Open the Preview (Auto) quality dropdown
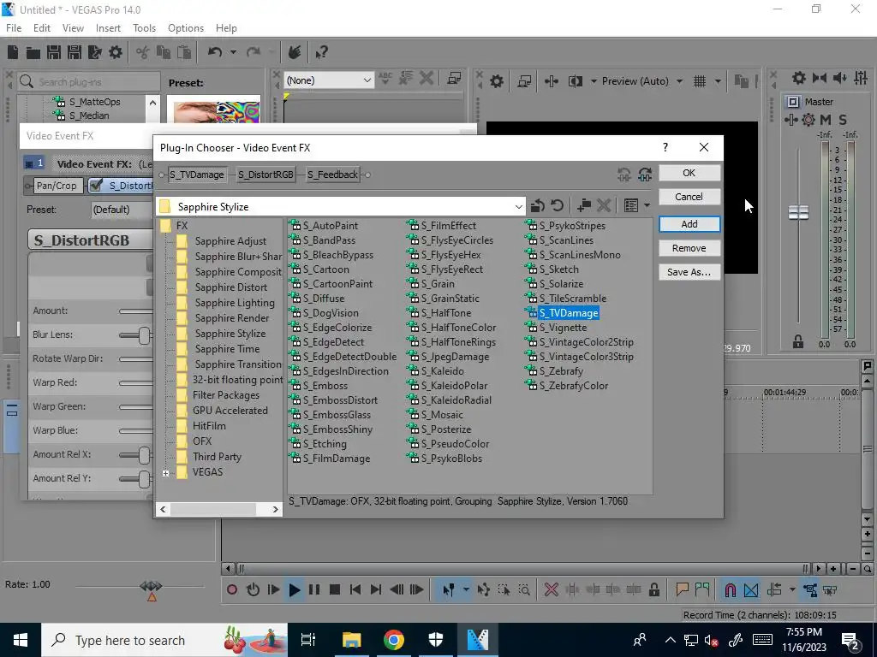Image resolution: width=877 pixels, height=657 pixels. [x=679, y=81]
